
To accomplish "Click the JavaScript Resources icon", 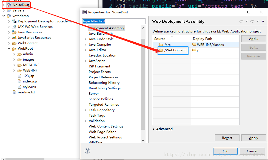I will (x=14, y=38).
